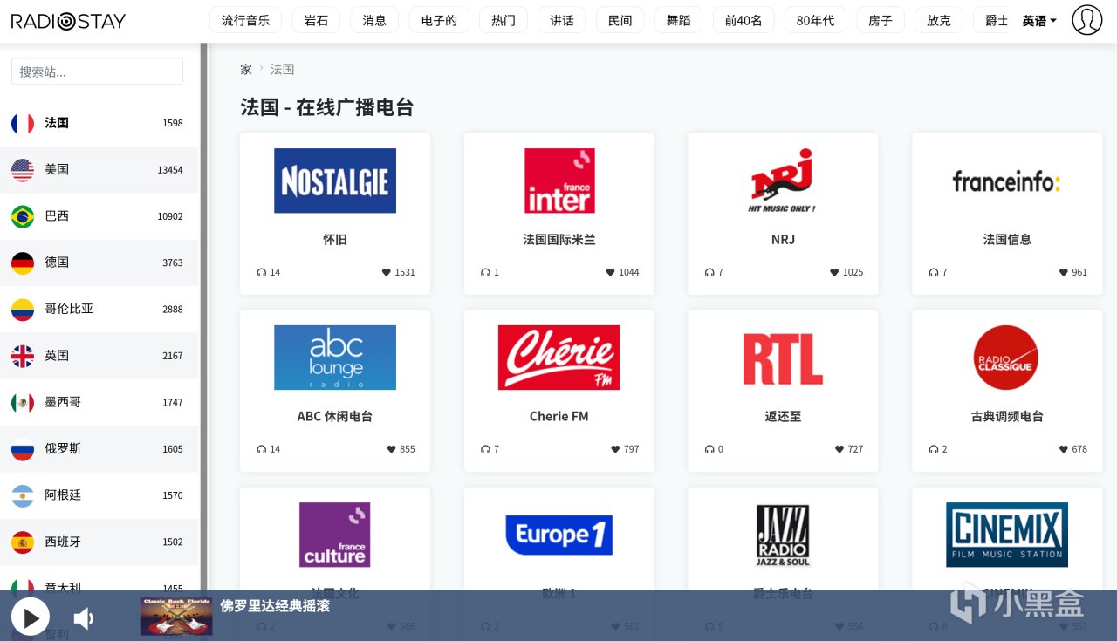Open the language dropdown 英语
The image size is (1117, 641).
point(1039,21)
